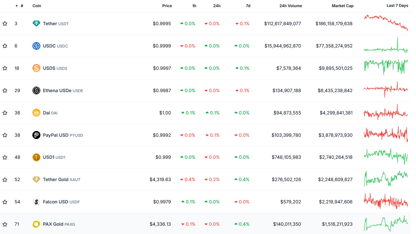The width and height of the screenshot is (416, 234).
Task: Favorite Tether with its star toggle
Action: tap(5, 24)
